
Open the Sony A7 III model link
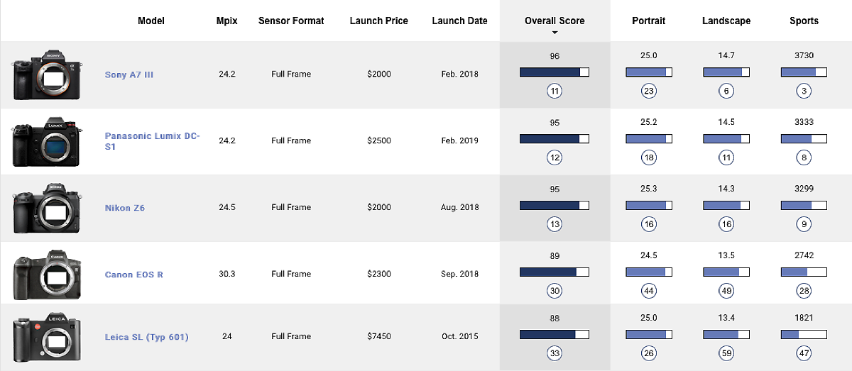(129, 74)
